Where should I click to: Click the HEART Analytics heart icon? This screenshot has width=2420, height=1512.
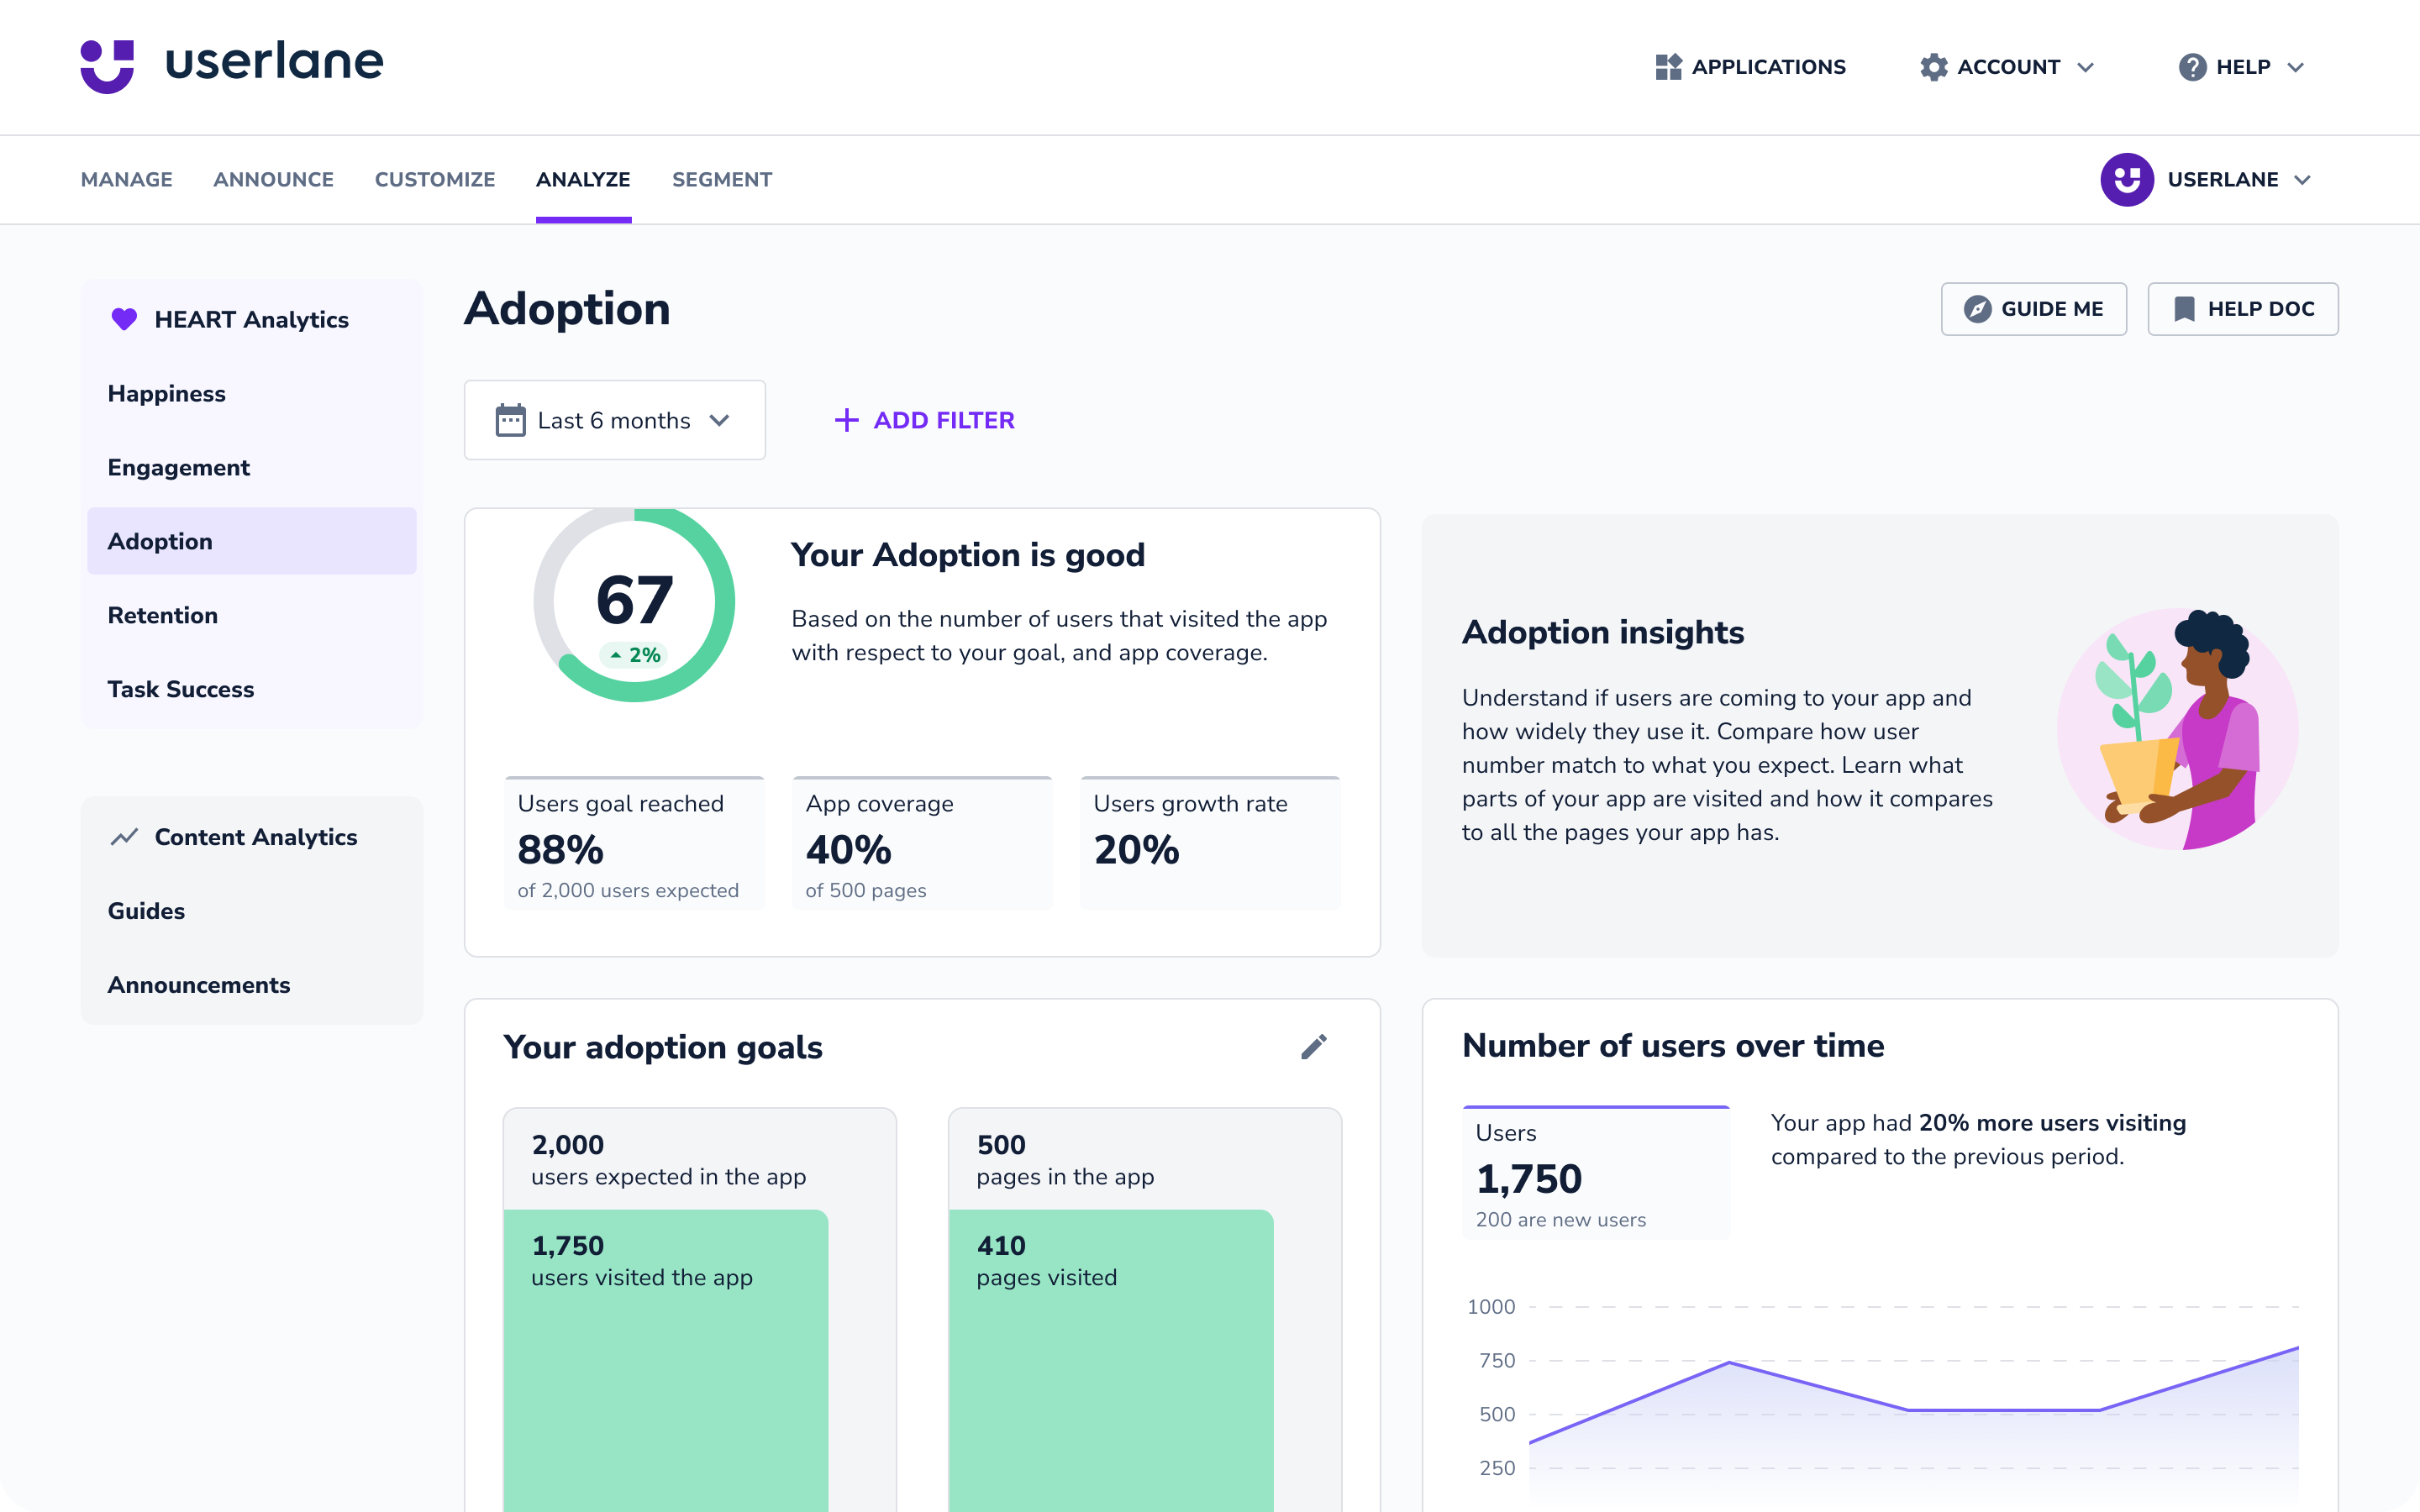124,319
